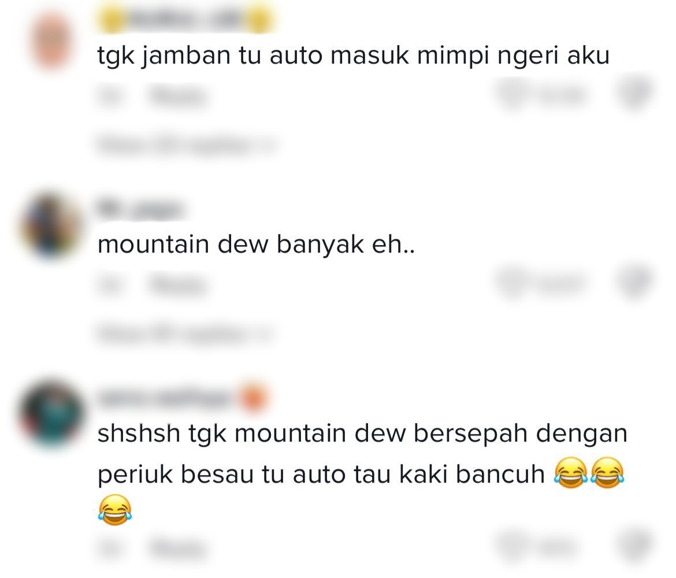Select the comment text 'tgk jamban tu auto masuk mimpi ngeri aku'

click(x=354, y=55)
